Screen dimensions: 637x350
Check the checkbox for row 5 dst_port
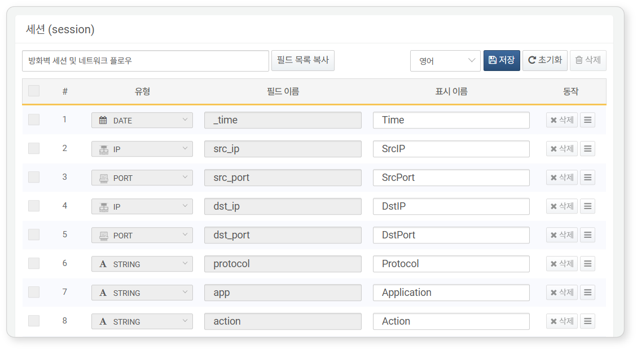tap(34, 234)
